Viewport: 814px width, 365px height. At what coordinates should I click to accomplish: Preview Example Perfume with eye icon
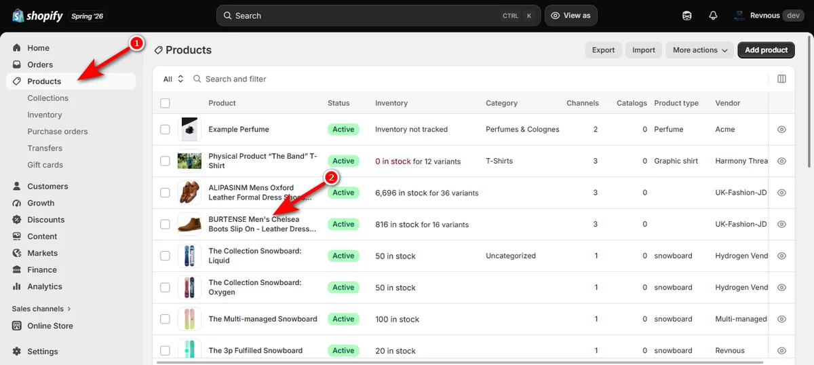(781, 129)
